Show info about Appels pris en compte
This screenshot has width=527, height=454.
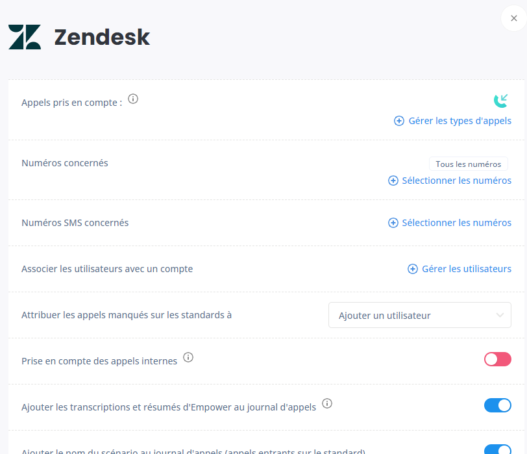(x=133, y=99)
